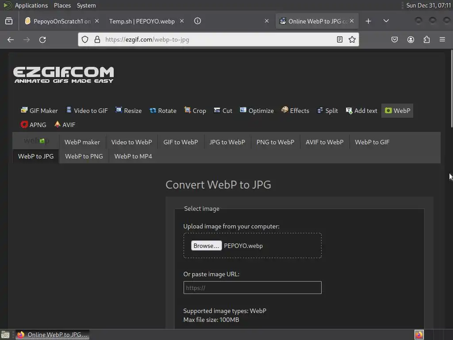Screen dimensions: 453x340
Task: Bookmark this page with star
Action: pyautogui.click(x=352, y=39)
